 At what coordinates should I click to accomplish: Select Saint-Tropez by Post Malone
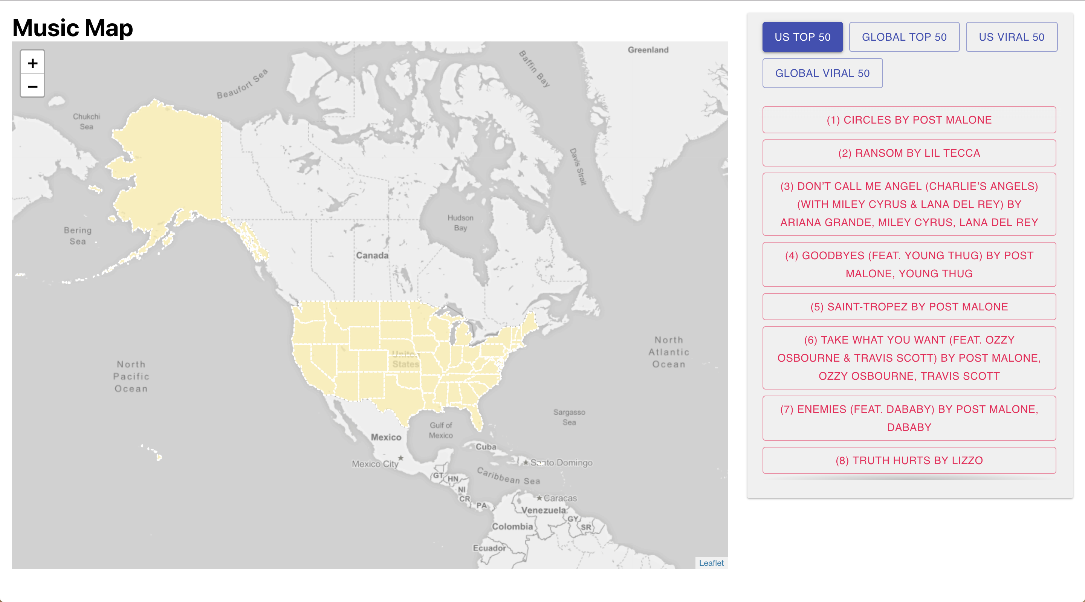909,307
